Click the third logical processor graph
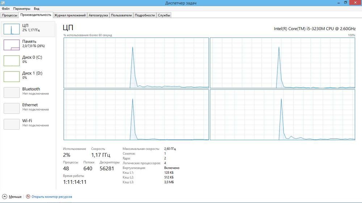This screenshot has width=362, height=203. point(136,115)
